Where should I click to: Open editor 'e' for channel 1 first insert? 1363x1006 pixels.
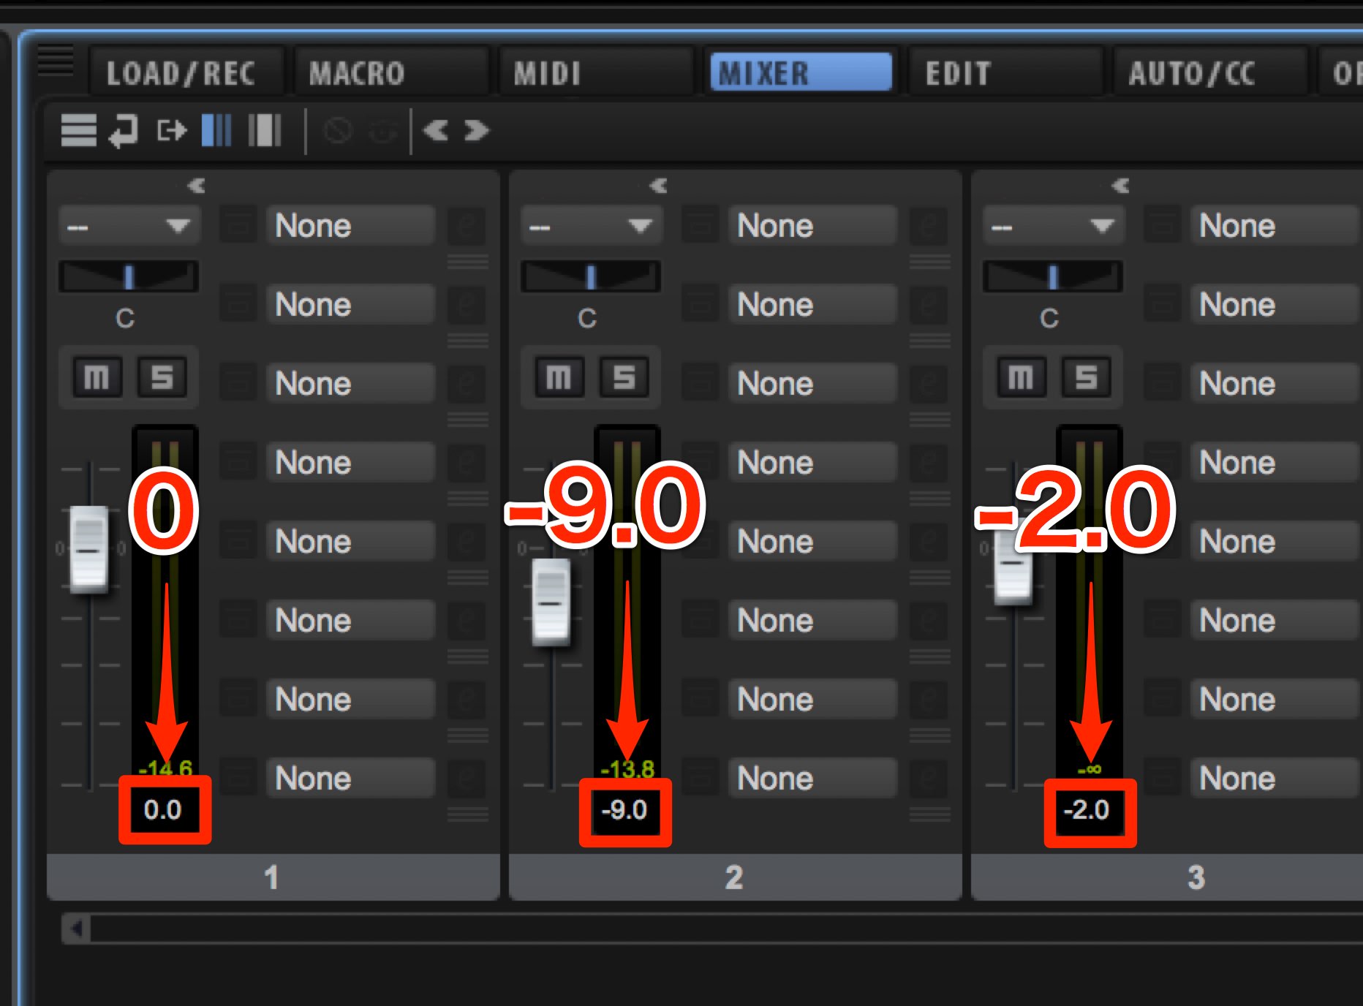click(x=467, y=225)
